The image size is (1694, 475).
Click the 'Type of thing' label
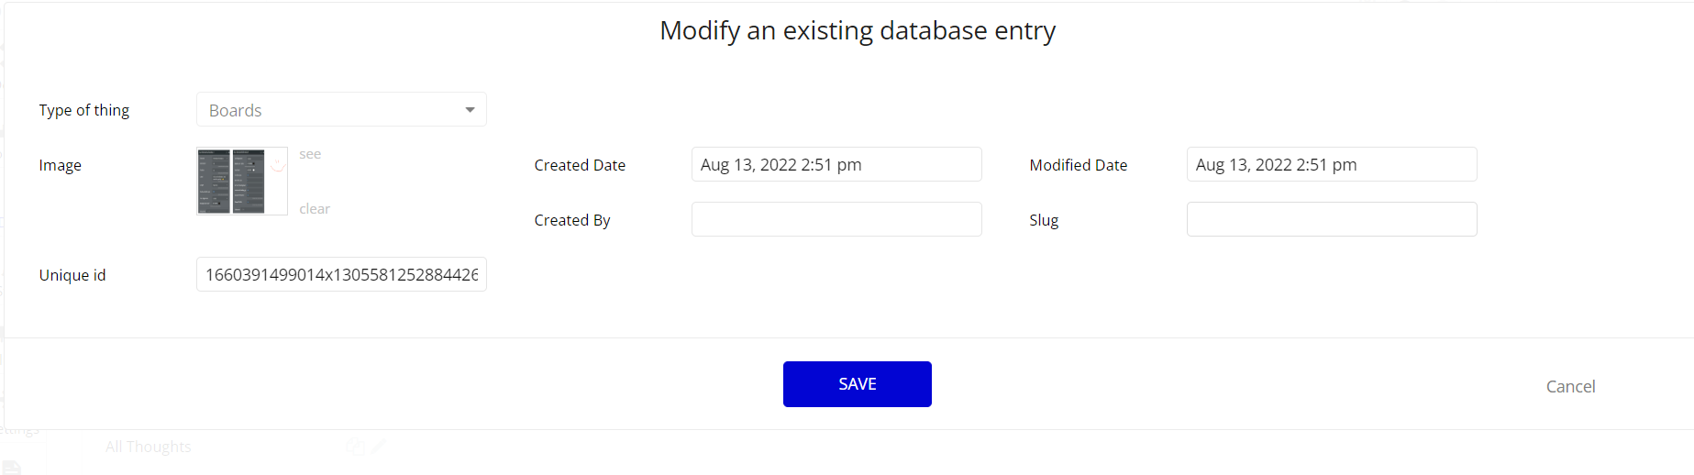[x=84, y=110]
